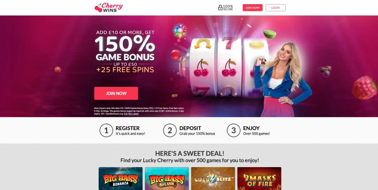Click the DEPOSIT heading text
Viewport: 378px width, 190px height.
coord(190,128)
